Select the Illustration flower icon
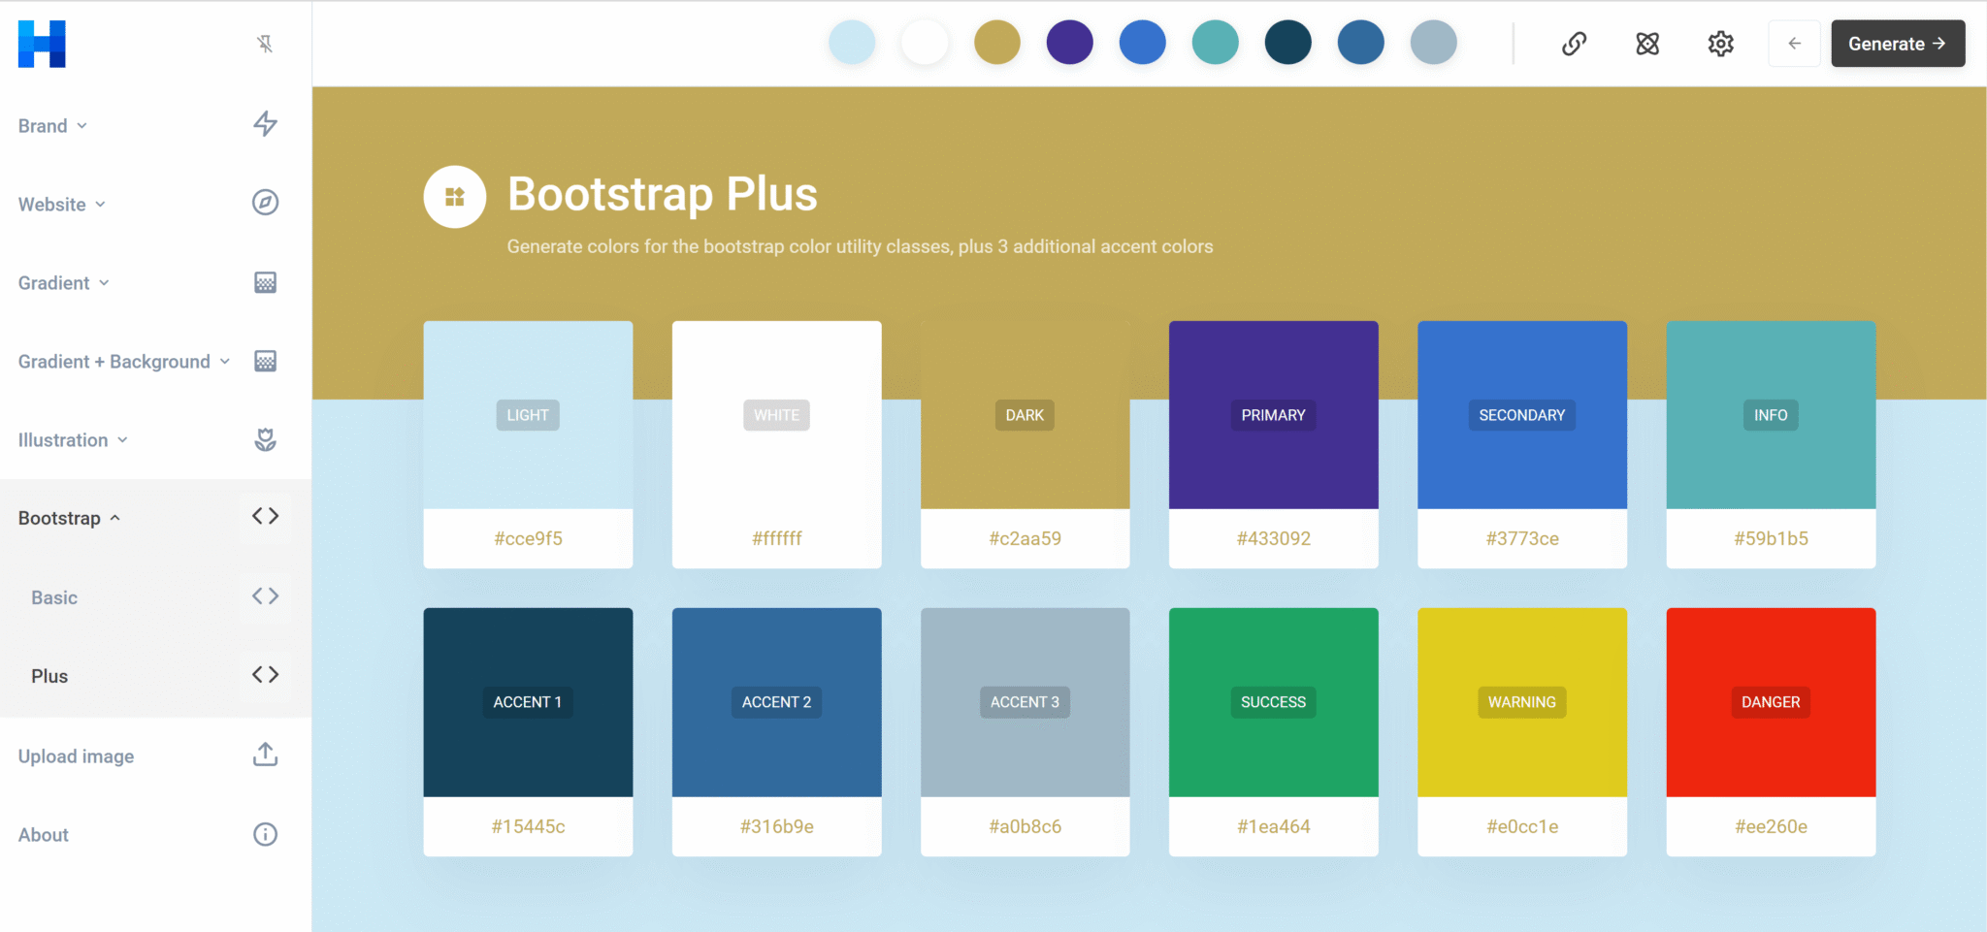Viewport: 1987px width, 932px height. pyautogui.click(x=265, y=439)
